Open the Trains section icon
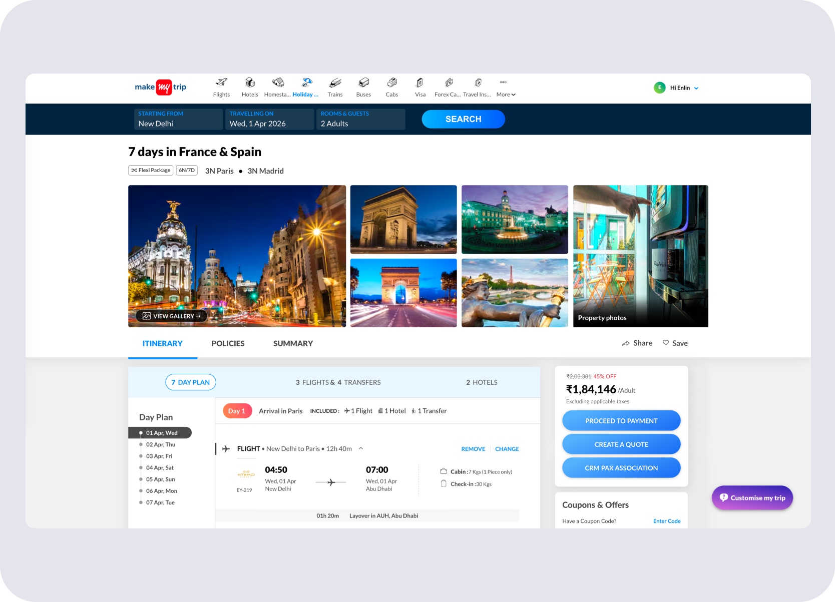 click(x=335, y=83)
